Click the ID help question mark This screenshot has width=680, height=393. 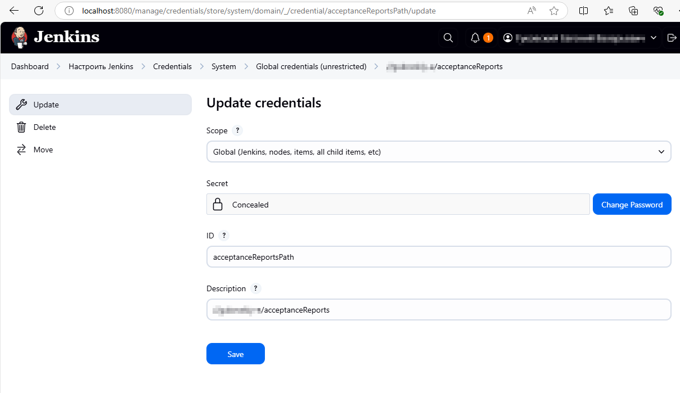pyautogui.click(x=224, y=236)
